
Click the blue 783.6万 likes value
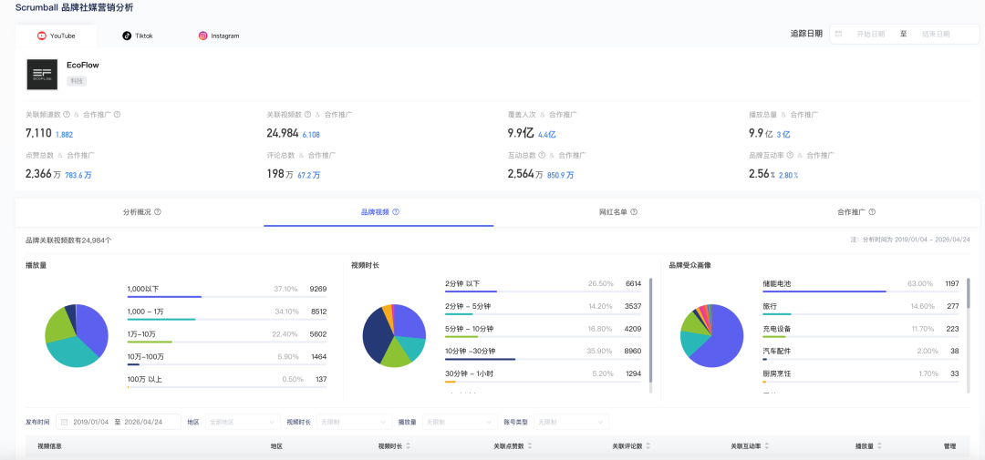coord(78,175)
